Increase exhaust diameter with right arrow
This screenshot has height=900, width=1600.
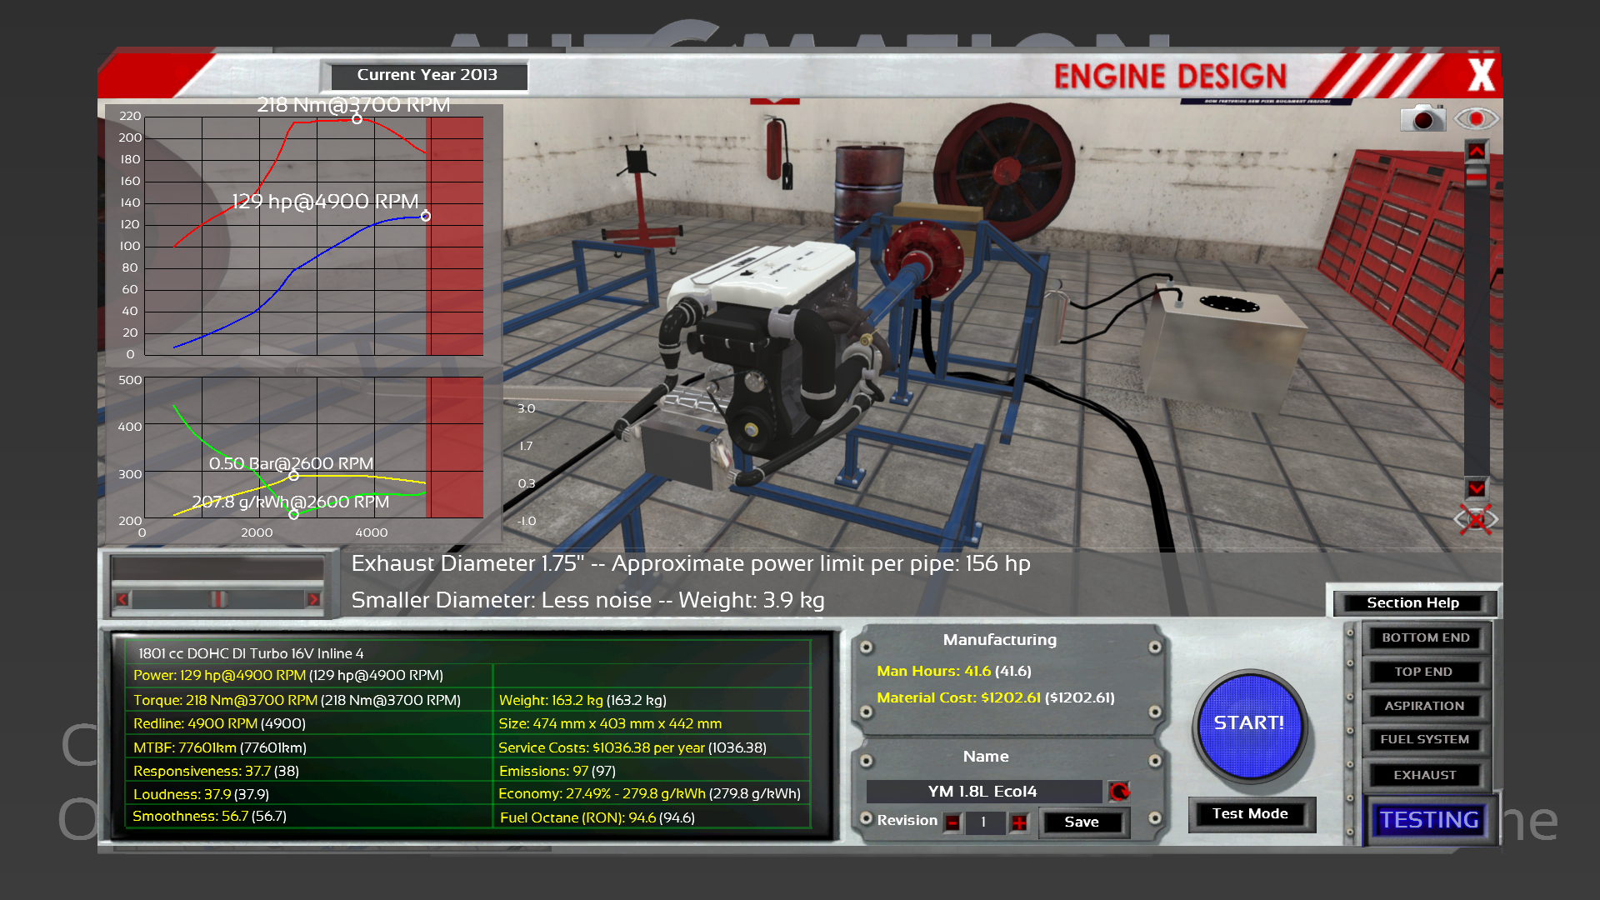click(x=313, y=599)
